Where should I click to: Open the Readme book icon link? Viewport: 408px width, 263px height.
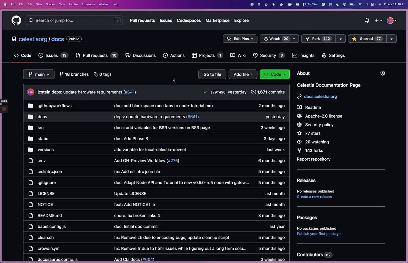click(x=299, y=107)
